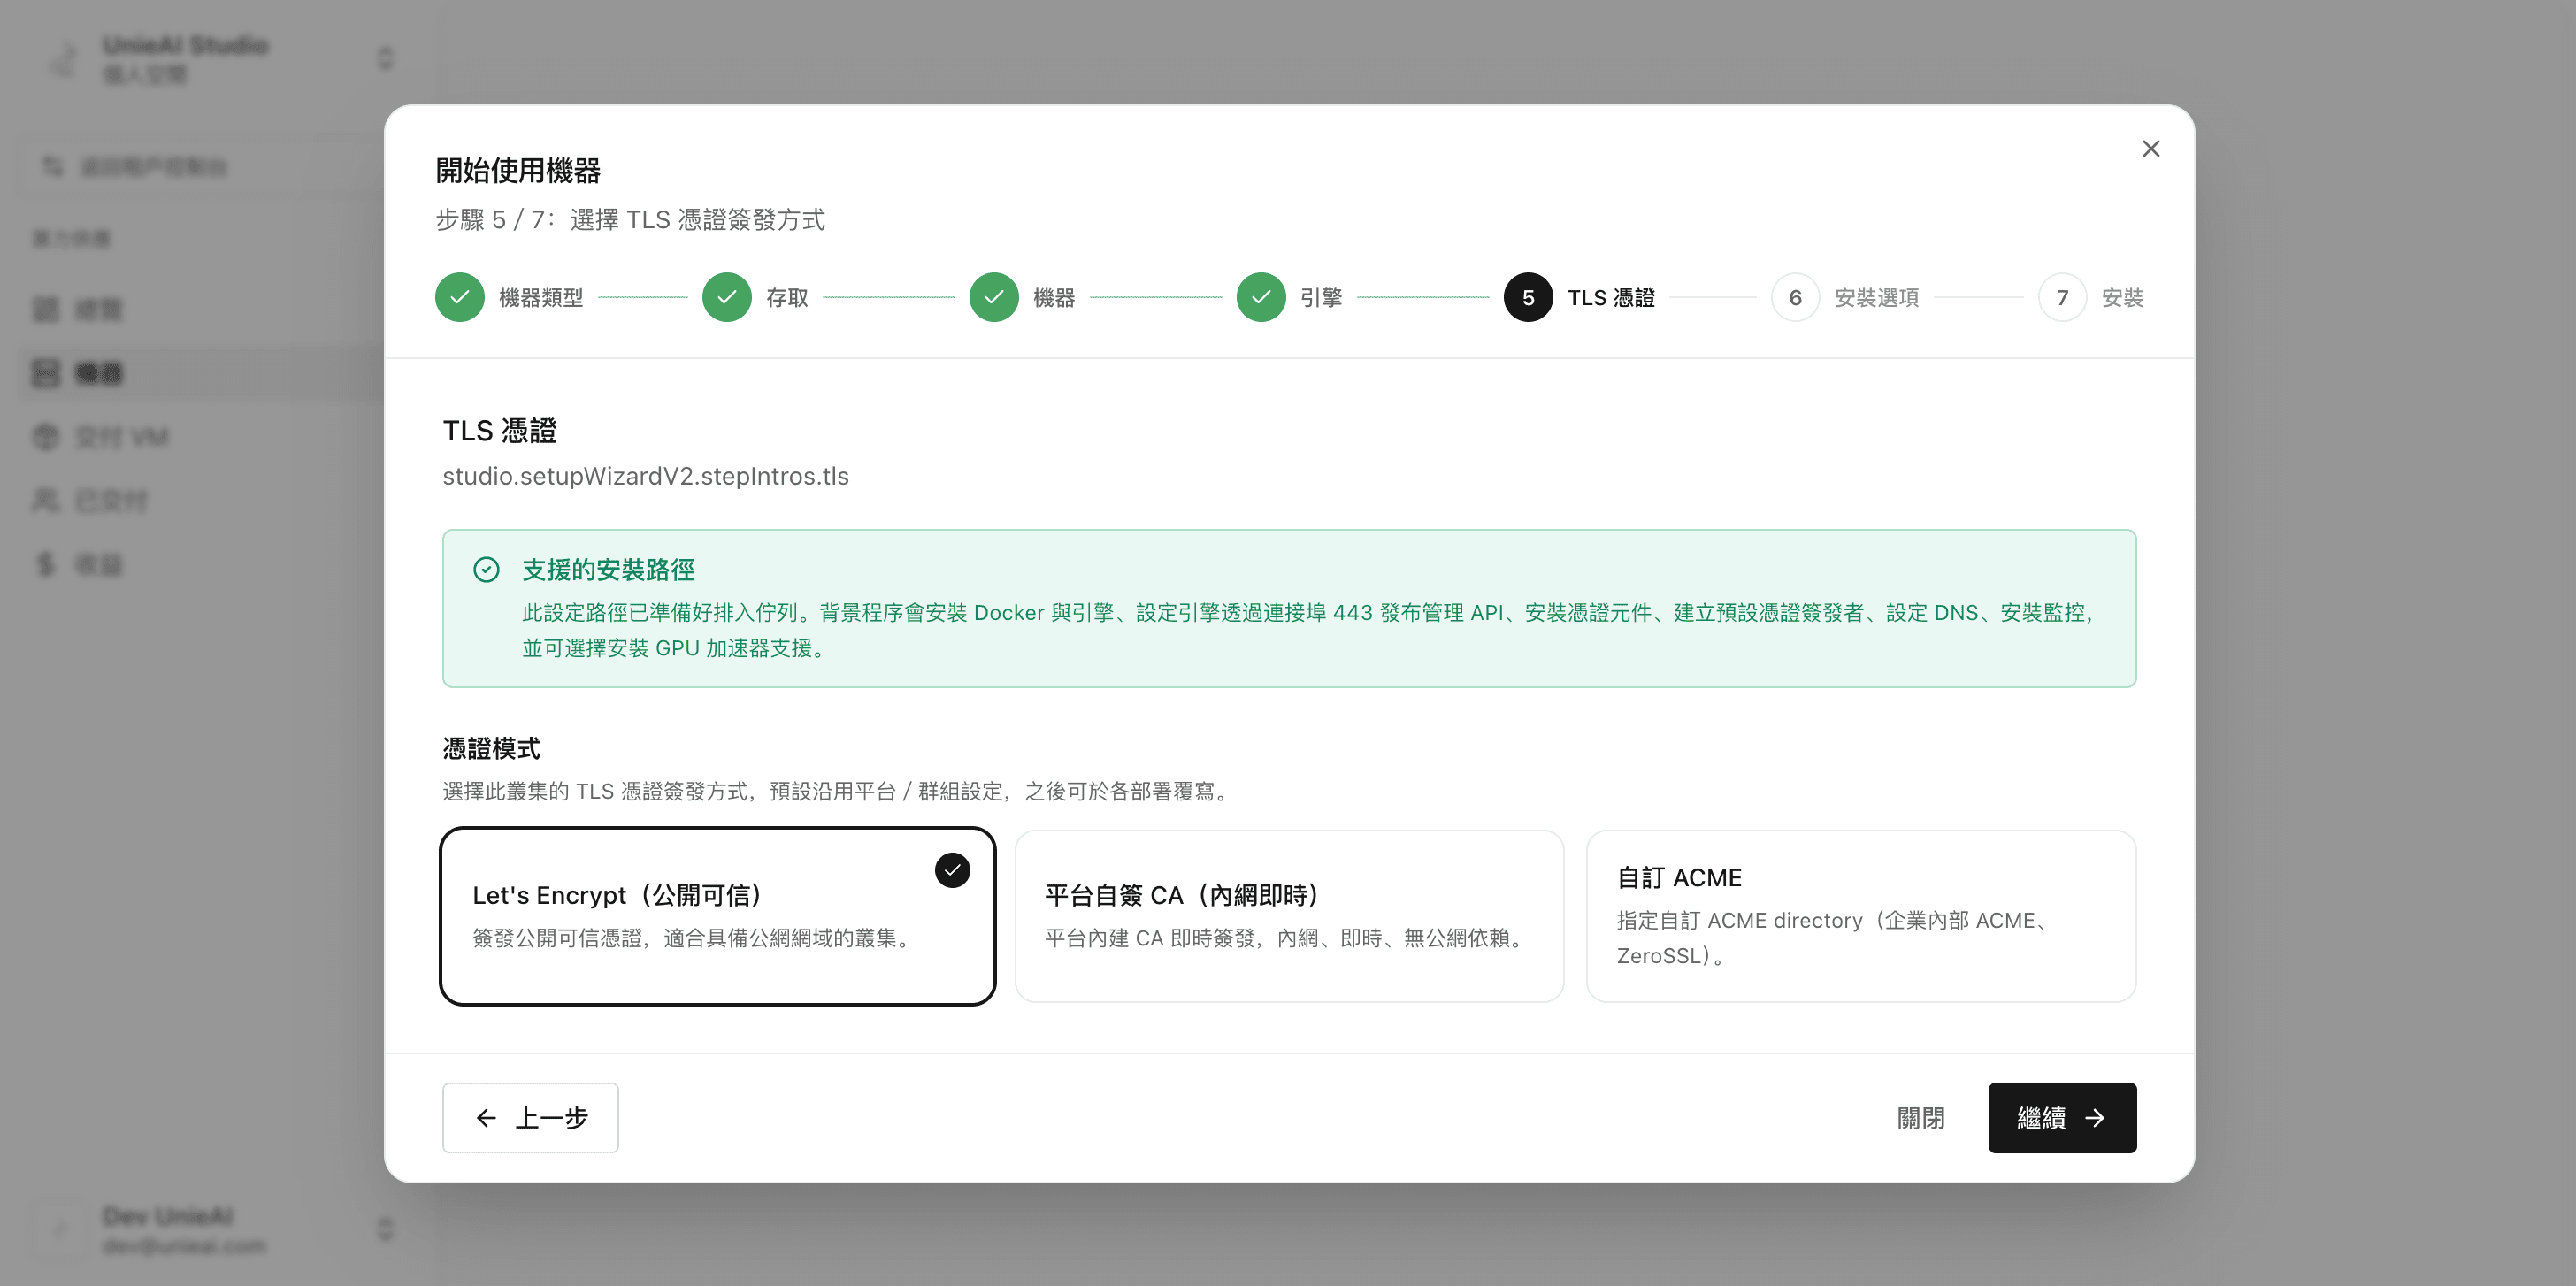Select the Let's Encrypt（公開可信）option card
This screenshot has width=2576, height=1286.
tap(718, 916)
